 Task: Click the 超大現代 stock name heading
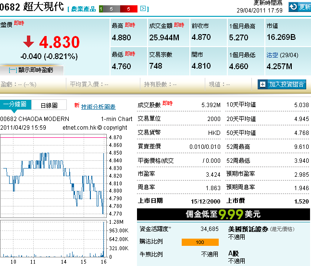point(43,7)
